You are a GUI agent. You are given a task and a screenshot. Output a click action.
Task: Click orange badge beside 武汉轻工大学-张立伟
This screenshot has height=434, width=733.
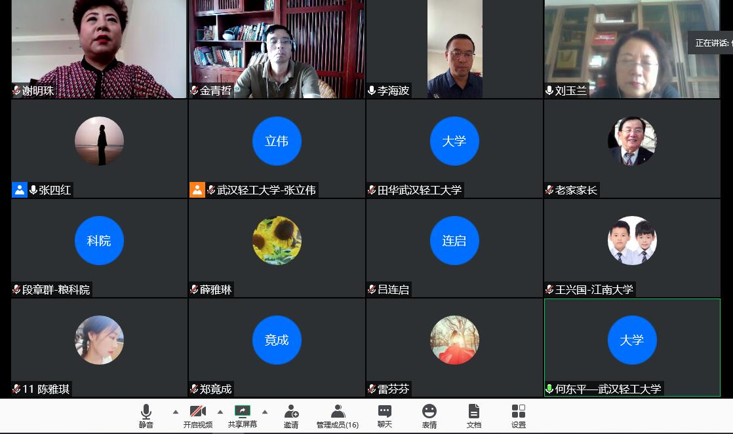click(x=197, y=190)
